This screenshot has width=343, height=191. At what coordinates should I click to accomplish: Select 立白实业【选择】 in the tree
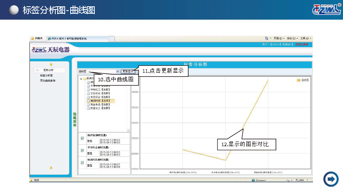point(100,93)
